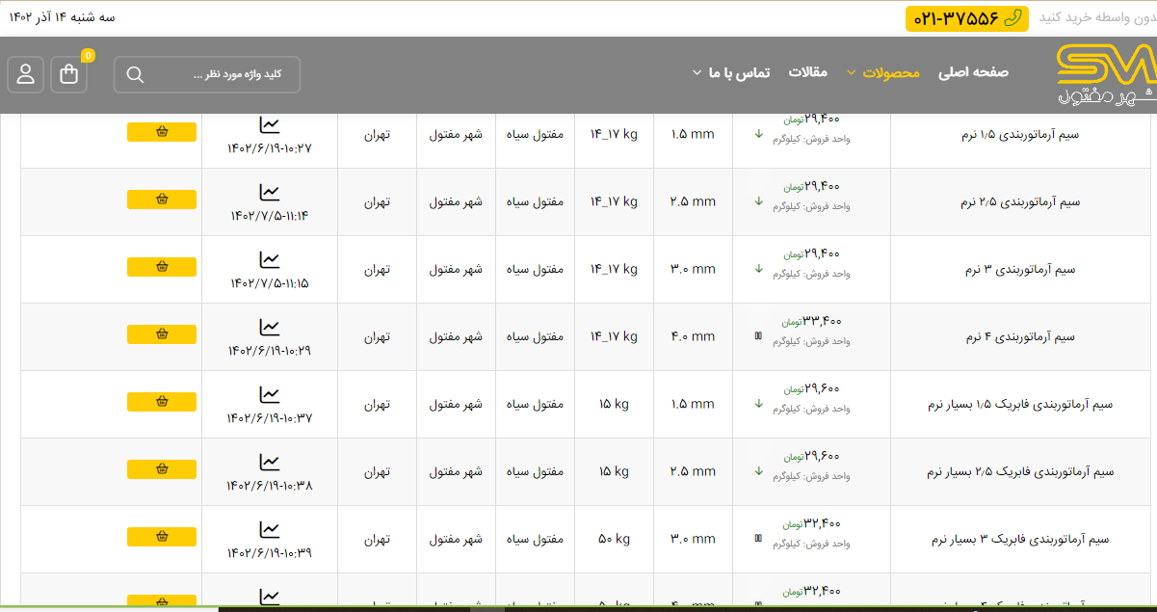Go to صفحه اصلی home page
This screenshot has width=1157, height=612.
pyautogui.click(x=973, y=73)
